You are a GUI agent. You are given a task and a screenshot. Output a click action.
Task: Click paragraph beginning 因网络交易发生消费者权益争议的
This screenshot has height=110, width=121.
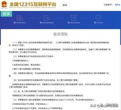[x=60, y=86]
